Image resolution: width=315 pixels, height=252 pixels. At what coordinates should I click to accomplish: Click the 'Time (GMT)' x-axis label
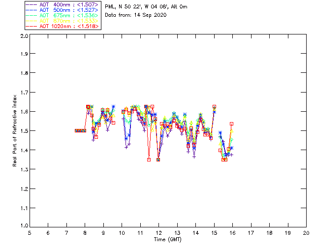pos(167,240)
